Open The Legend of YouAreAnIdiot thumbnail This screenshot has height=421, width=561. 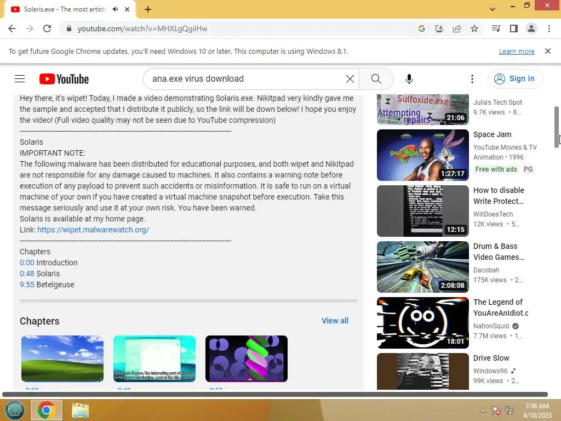point(422,322)
